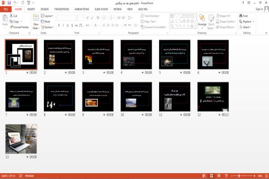Click Convert to SmartArt

click(x=154, y=27)
